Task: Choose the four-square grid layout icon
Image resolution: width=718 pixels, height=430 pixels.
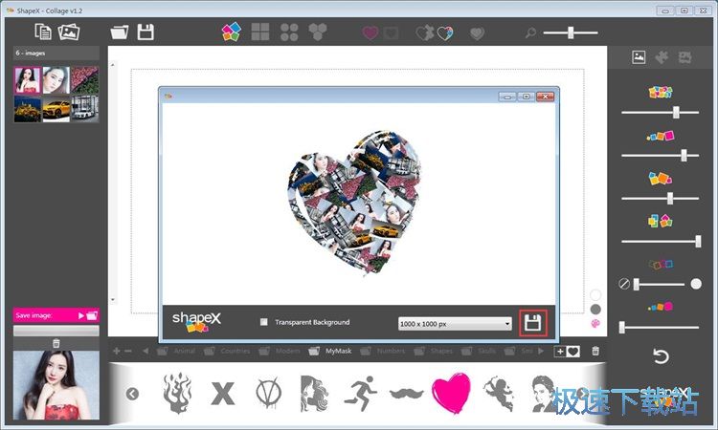Action: 260,32
